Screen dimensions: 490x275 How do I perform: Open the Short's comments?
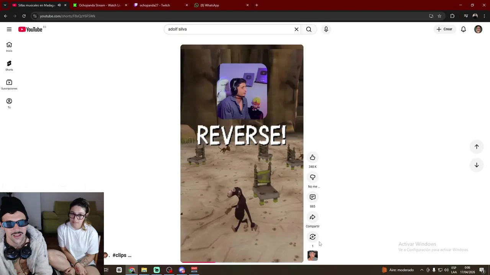[x=312, y=197]
